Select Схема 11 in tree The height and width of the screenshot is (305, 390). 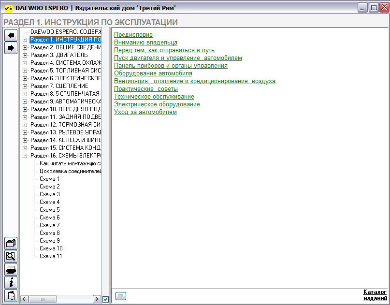tap(51, 256)
